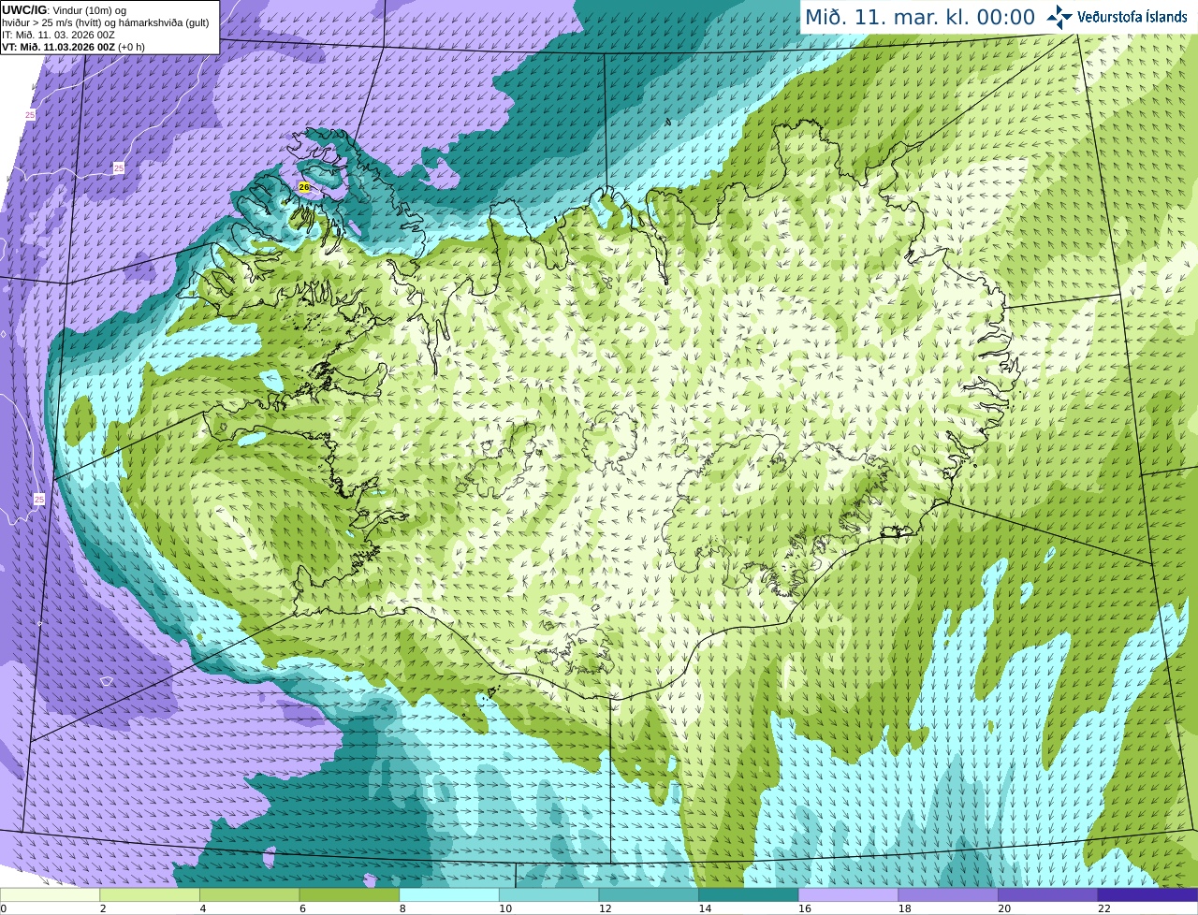The height and width of the screenshot is (915, 1198).
Task: Select the date title Mið. 11. mar. kl. 00:00
Action: click(x=920, y=17)
